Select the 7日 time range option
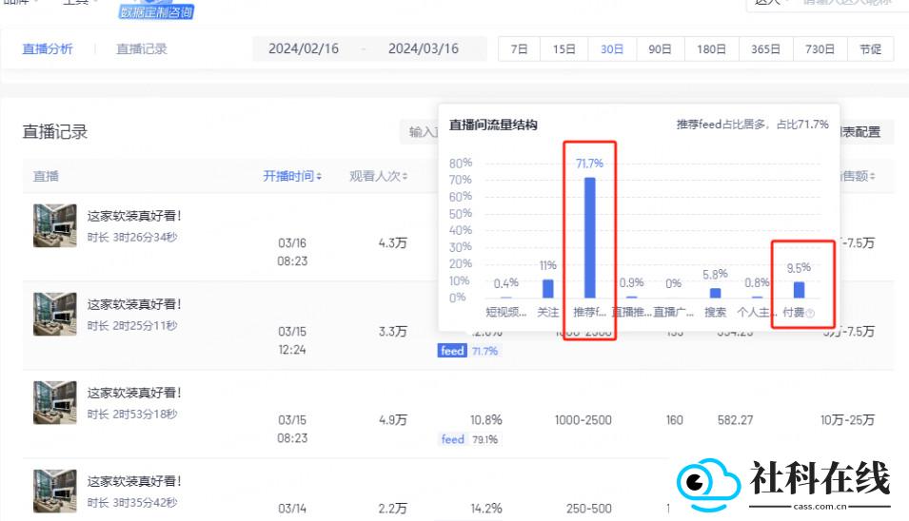 [x=520, y=48]
